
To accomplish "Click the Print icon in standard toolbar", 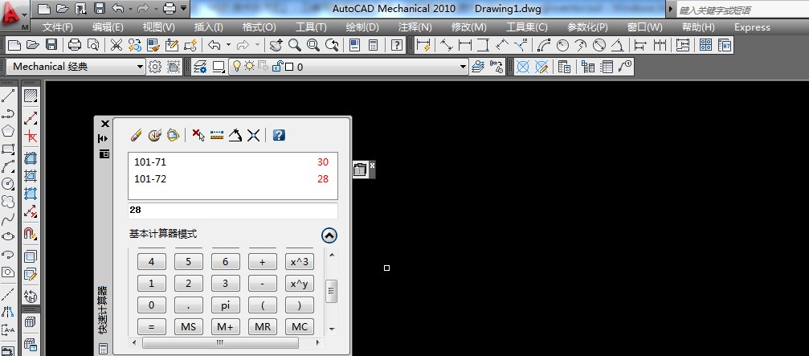I will pos(76,45).
